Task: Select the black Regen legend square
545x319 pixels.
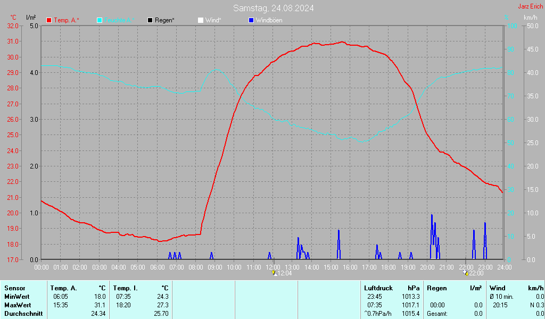Action: (150, 20)
